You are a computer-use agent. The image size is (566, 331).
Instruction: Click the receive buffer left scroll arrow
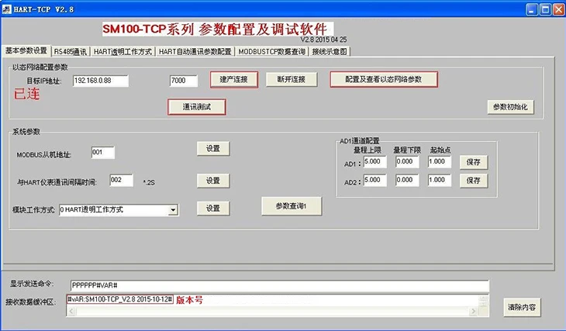pyautogui.click(x=71, y=311)
